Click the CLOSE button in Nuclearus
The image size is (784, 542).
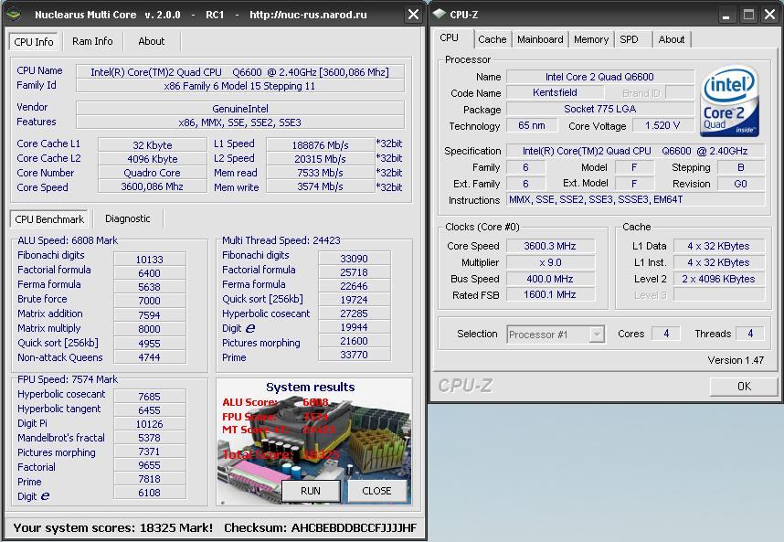click(376, 491)
